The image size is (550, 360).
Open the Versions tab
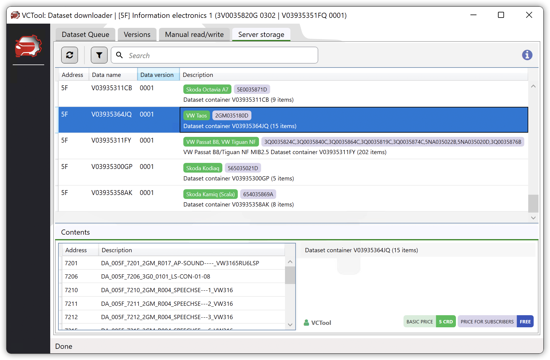point(137,35)
